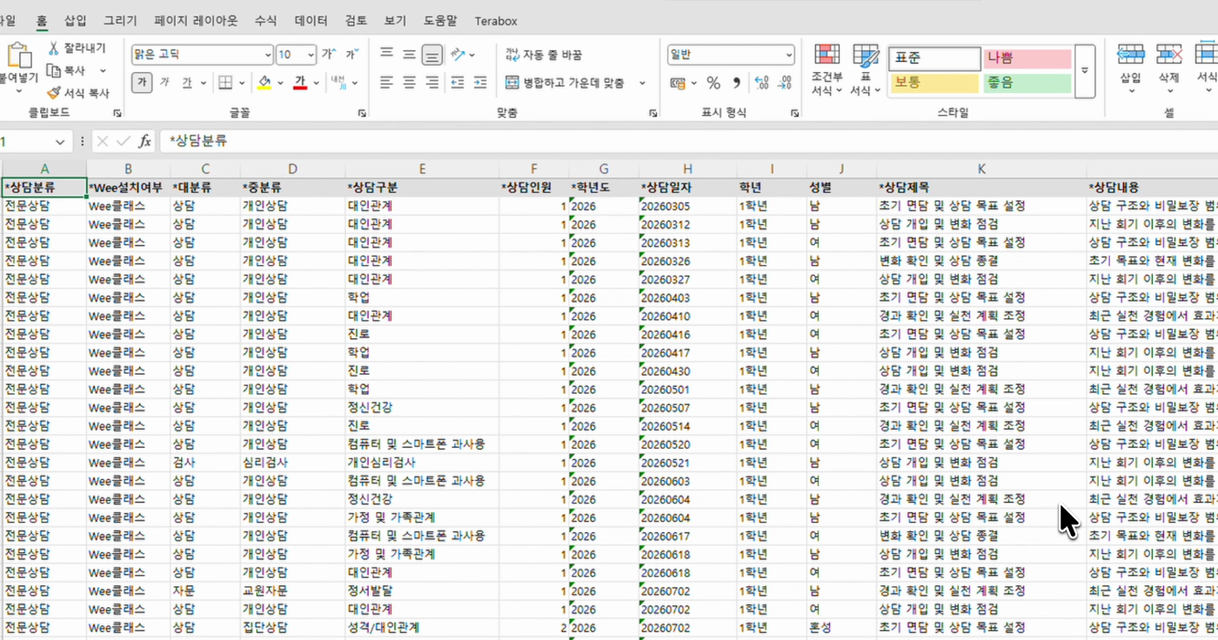Align cell text to the right
The height and width of the screenshot is (640, 1218).
click(x=432, y=83)
